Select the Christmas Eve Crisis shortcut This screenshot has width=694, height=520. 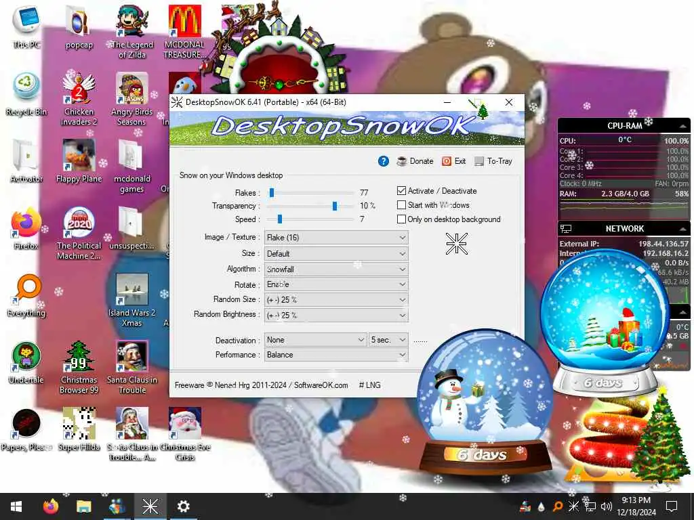[x=185, y=435]
